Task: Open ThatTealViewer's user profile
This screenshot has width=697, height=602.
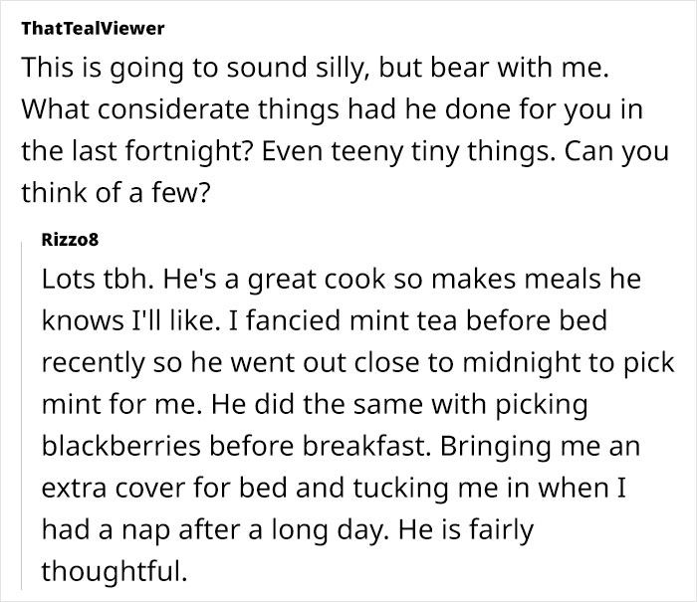Action: [x=92, y=29]
